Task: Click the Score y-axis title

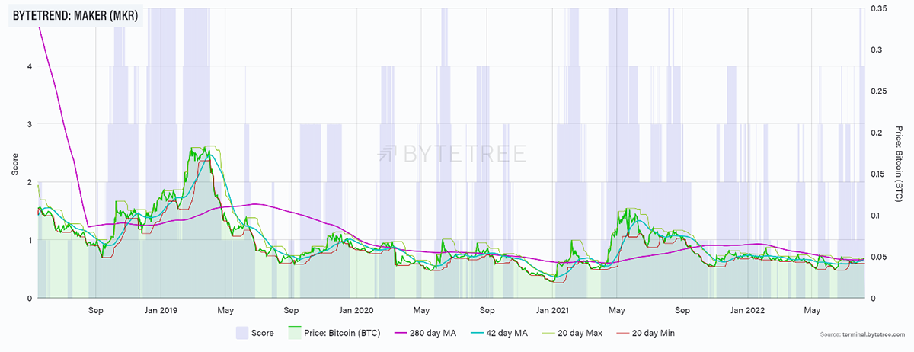Action: tap(15, 165)
